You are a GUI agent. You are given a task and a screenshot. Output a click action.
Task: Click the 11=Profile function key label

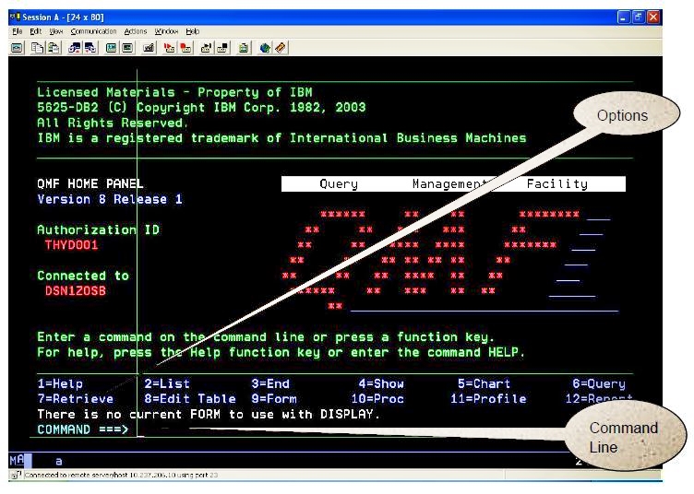[x=488, y=399]
